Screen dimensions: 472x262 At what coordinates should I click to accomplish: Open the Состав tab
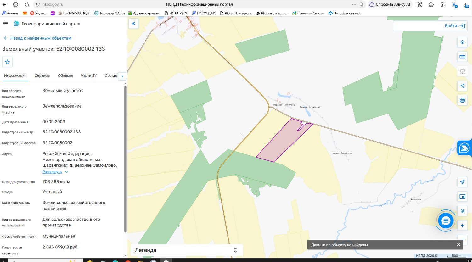(111, 76)
